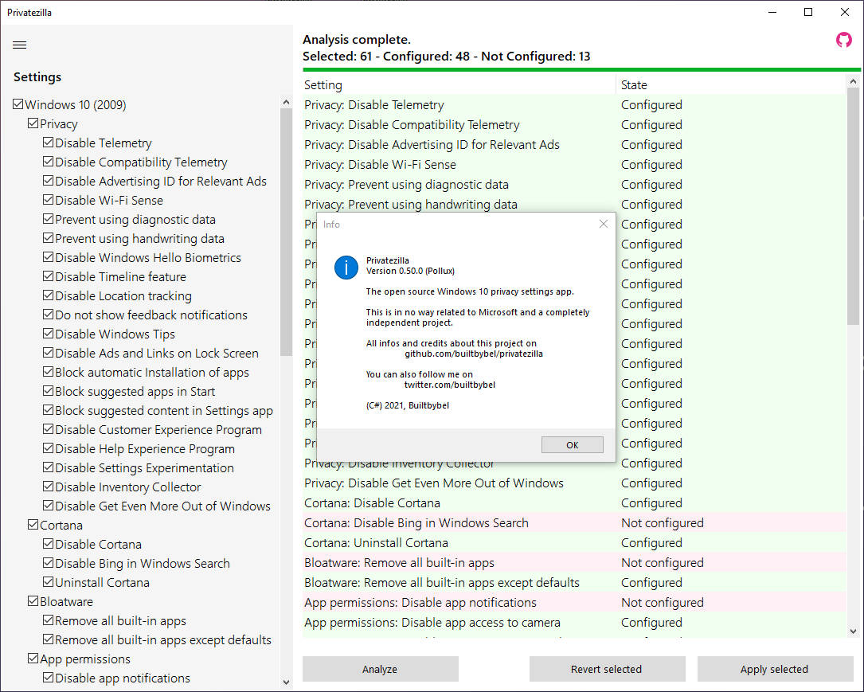Open the GitHub link icon

pyautogui.click(x=843, y=40)
